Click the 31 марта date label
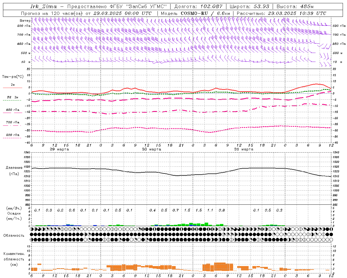 [x=244, y=149]
